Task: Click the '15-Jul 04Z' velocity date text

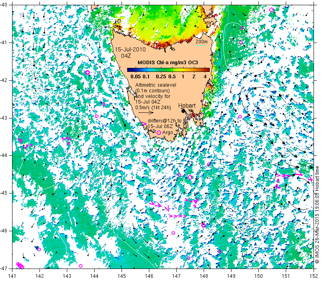Action: pos(148,102)
